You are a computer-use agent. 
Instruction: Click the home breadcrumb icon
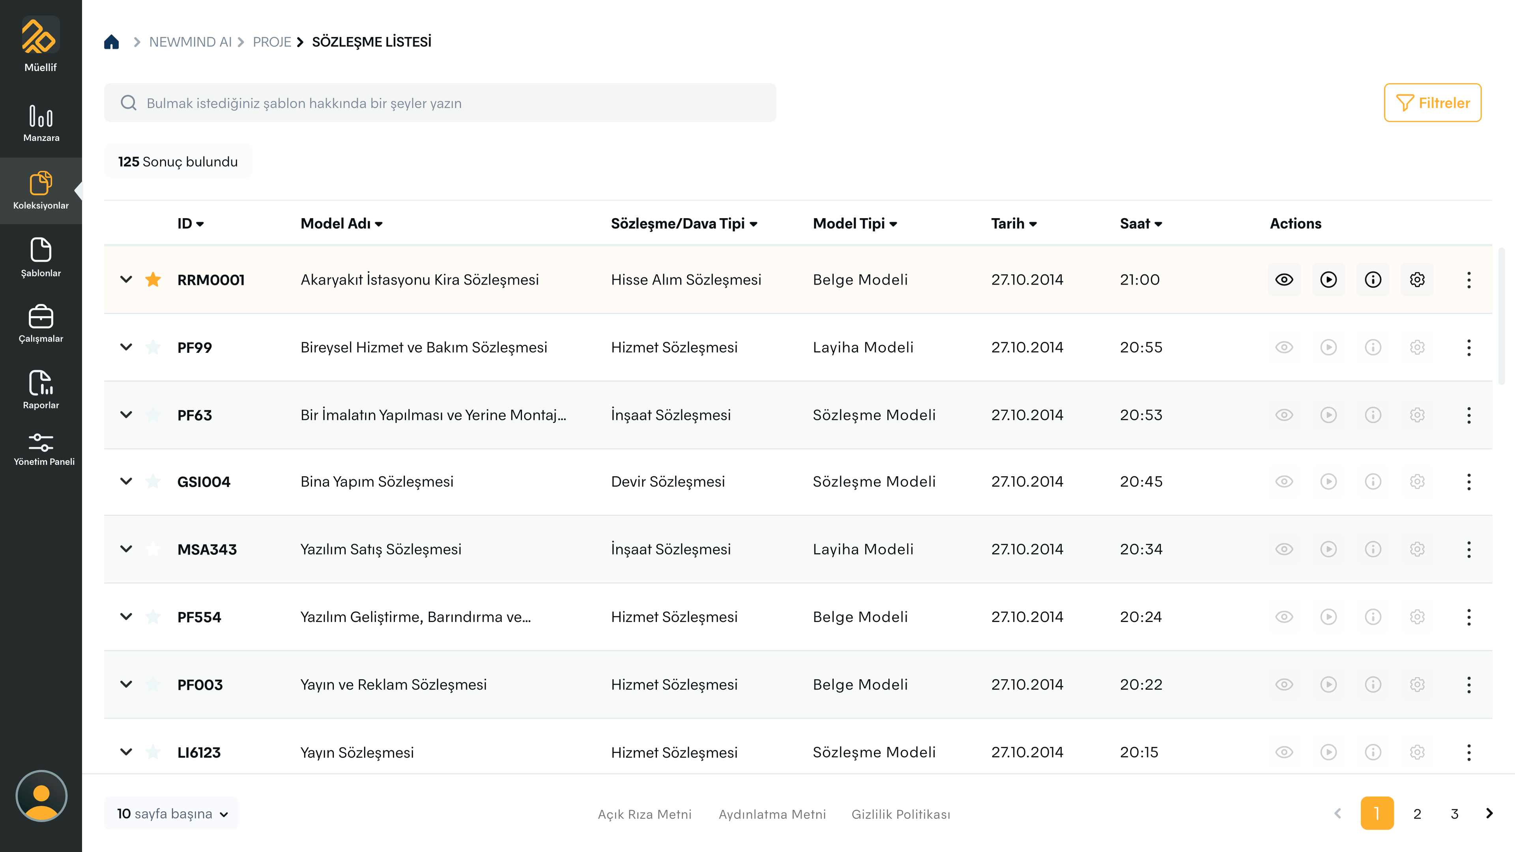point(111,42)
